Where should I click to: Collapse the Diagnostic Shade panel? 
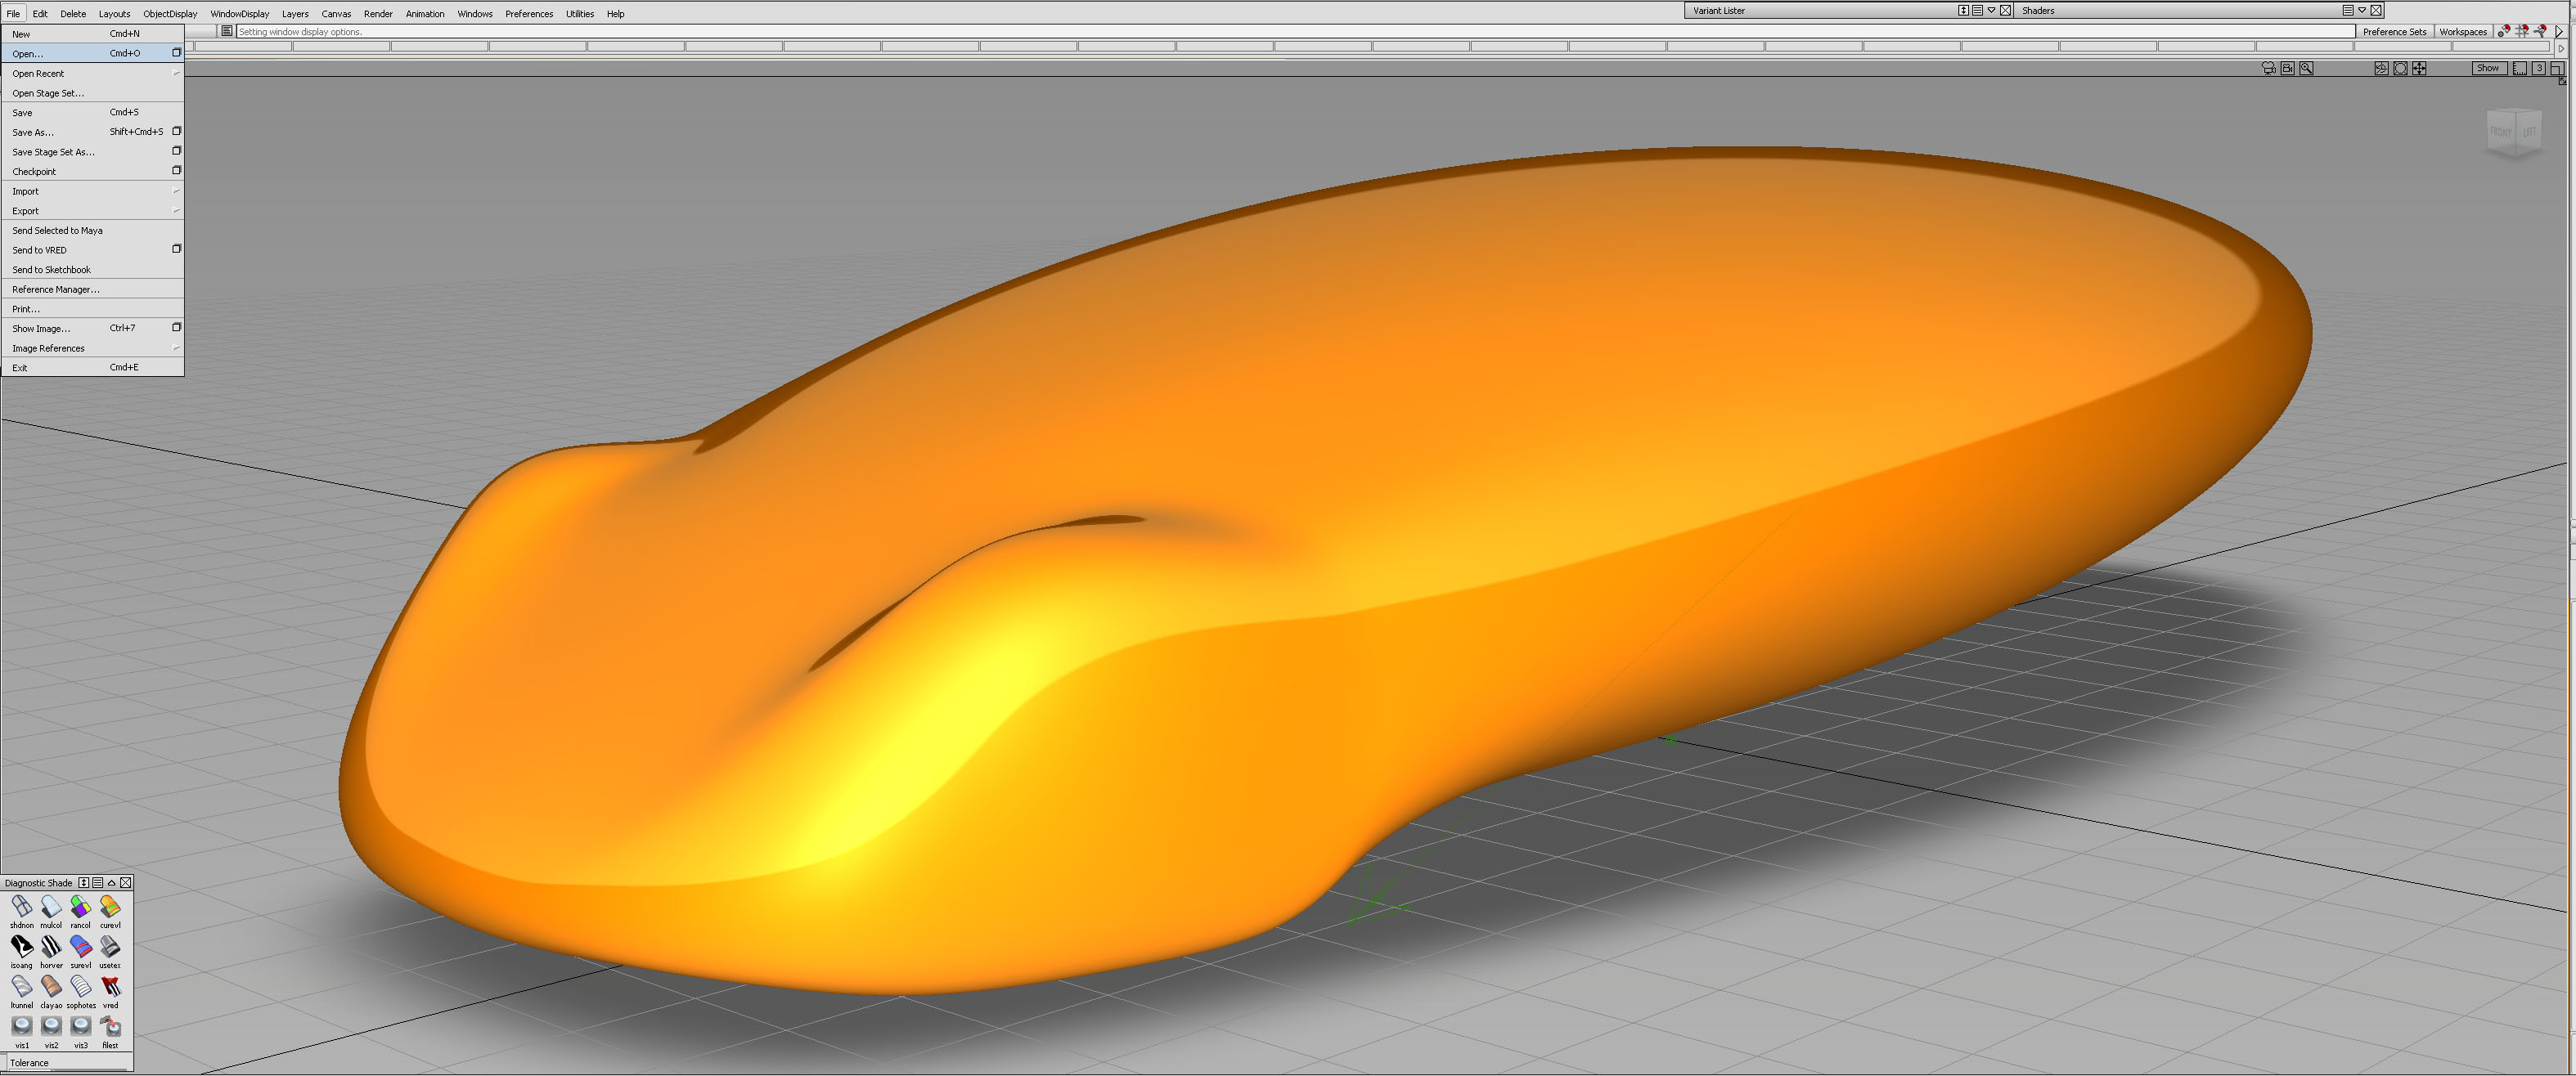[x=111, y=882]
